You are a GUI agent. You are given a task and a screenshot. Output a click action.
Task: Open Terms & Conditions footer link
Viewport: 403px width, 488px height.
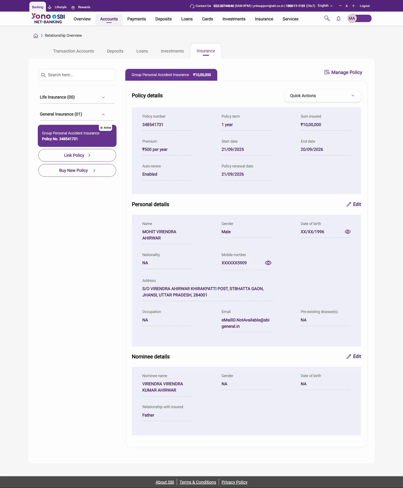click(x=198, y=482)
